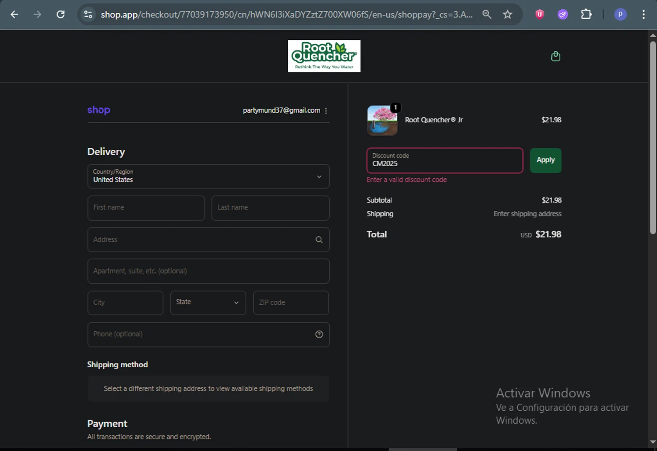This screenshot has width=657, height=451.
Task: Open site information icon in address bar
Action: (88, 14)
